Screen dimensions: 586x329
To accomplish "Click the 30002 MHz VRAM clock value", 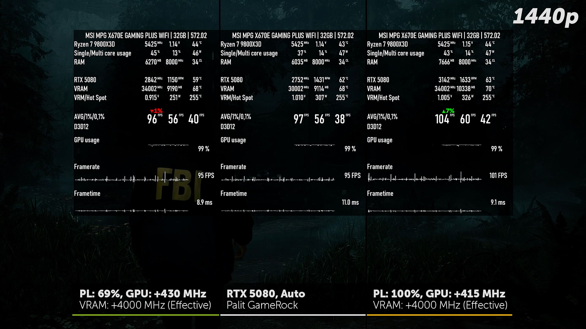I will point(298,89).
